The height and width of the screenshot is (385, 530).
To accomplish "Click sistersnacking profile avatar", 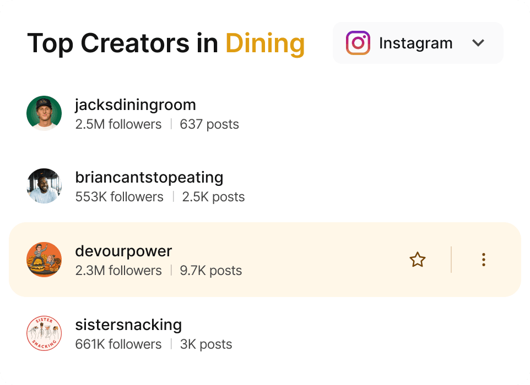I will click(44, 333).
